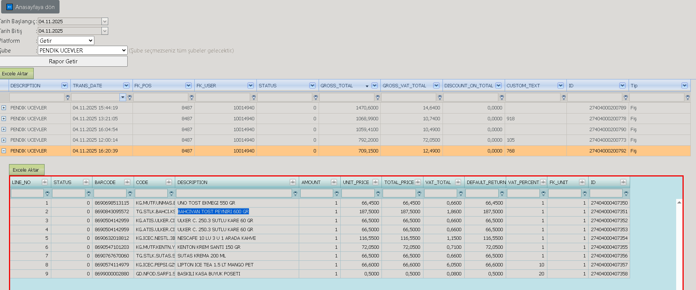Viewport: 696px width, 290px height.
Task: Click the Tip column filter funnel icon
Action: pyautogui.click(x=687, y=97)
